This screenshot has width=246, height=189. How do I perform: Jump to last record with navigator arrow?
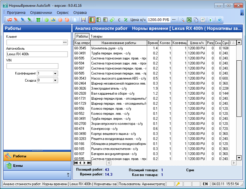pos(89,163)
